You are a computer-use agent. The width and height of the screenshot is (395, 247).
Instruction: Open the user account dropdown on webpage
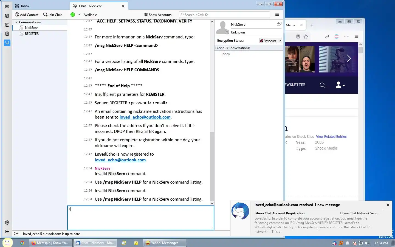pyautogui.click(x=340, y=85)
